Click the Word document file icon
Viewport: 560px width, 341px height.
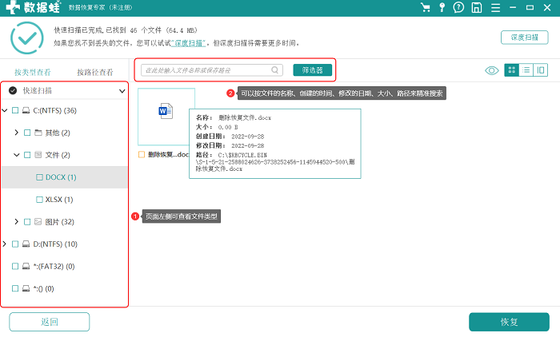click(x=166, y=111)
